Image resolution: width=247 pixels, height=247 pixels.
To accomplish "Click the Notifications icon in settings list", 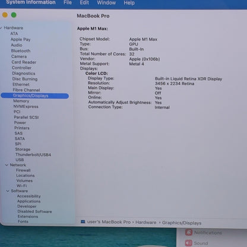I will (189, 232).
